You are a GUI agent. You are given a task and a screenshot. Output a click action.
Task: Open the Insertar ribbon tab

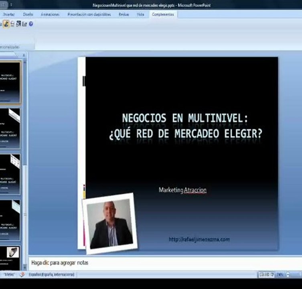click(x=9, y=14)
